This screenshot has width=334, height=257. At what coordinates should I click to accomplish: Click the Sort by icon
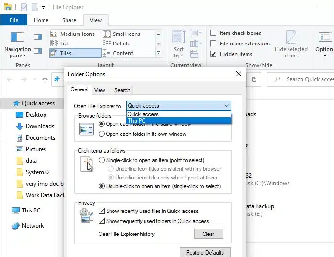[x=178, y=37]
